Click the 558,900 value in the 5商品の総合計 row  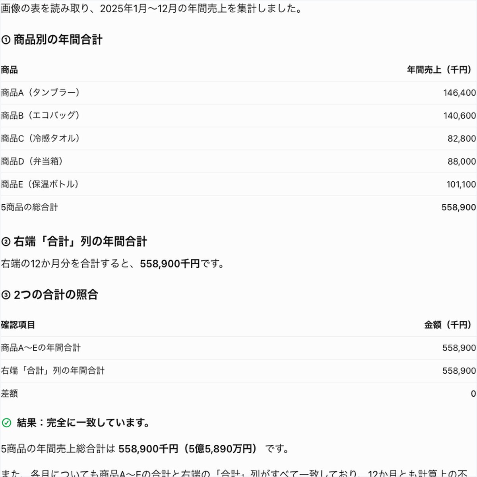[458, 207]
